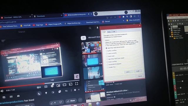Open the Chrome tab search dropdown arrow
This screenshot has height=106, width=188.
coord(126,12)
